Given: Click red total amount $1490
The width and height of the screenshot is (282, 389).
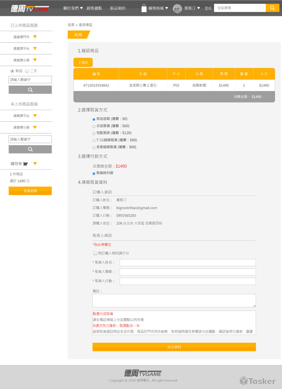Looking at the screenshot, I should pyautogui.click(x=121, y=166).
